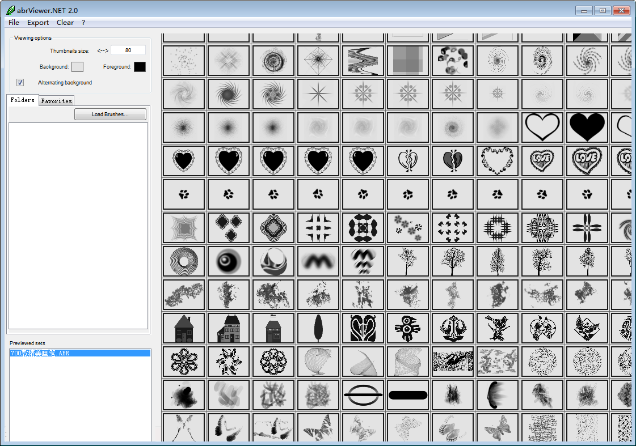This screenshot has height=446, width=636.
Task: Toggle Alternating background checkbox
Action: click(20, 82)
